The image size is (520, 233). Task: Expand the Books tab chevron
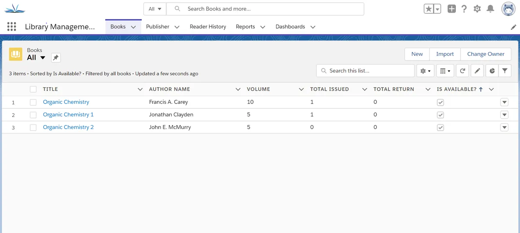point(133,27)
